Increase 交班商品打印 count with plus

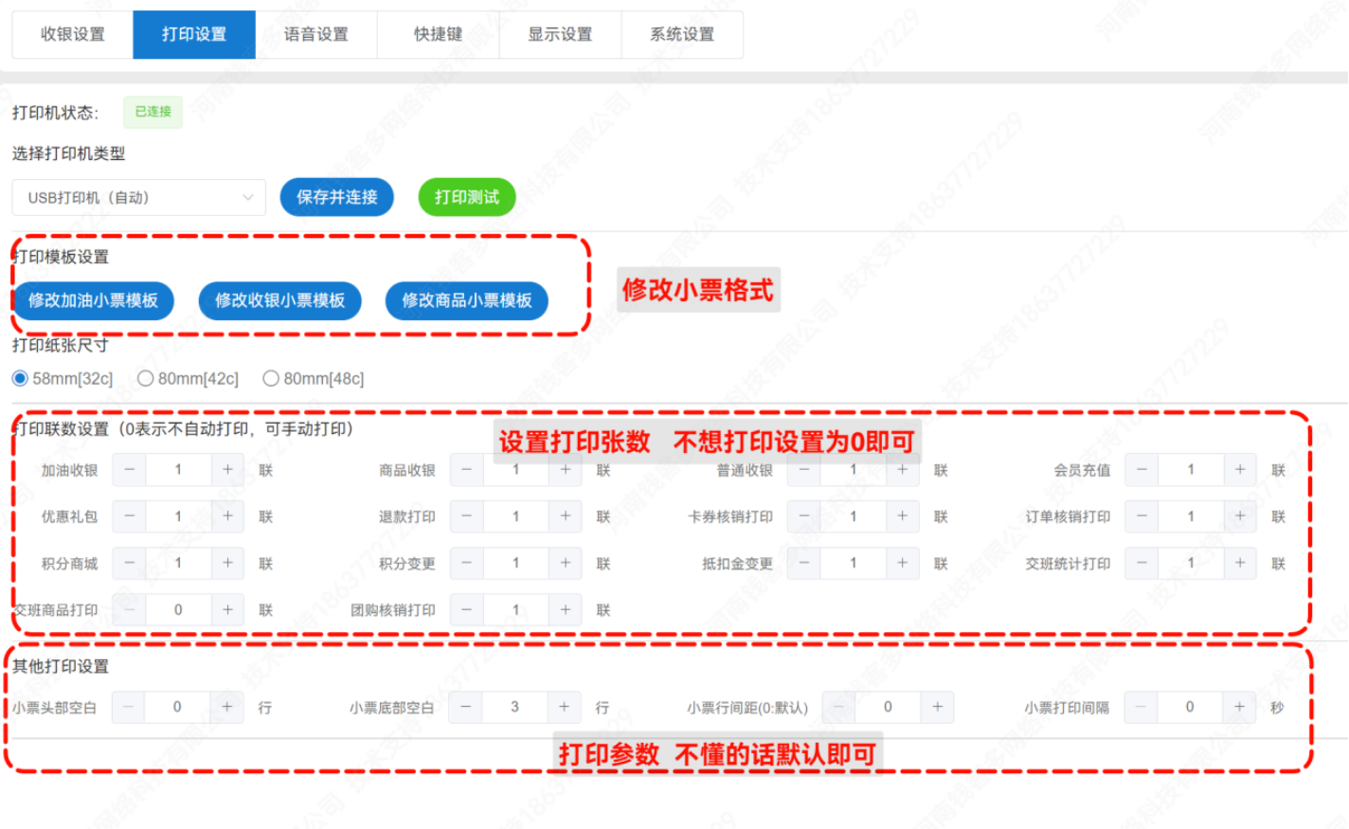(227, 610)
